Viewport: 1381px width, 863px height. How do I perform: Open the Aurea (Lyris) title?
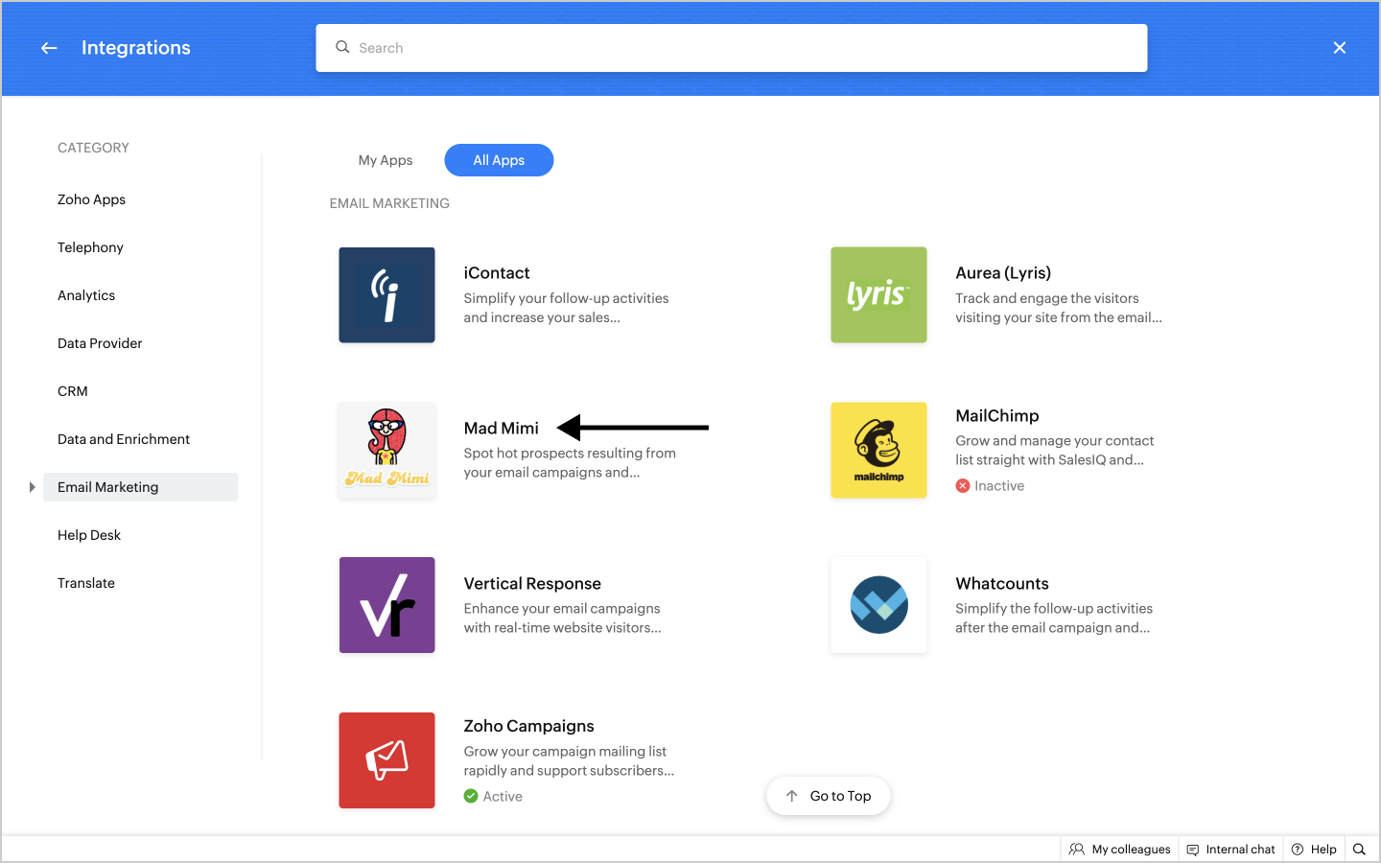click(x=1003, y=273)
